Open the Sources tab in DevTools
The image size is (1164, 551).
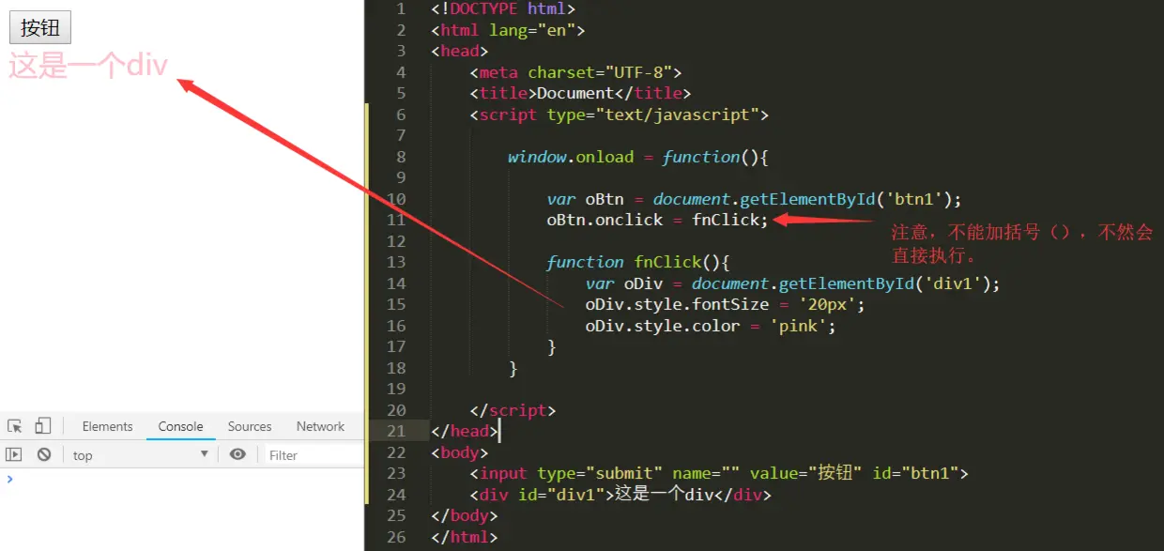point(250,426)
